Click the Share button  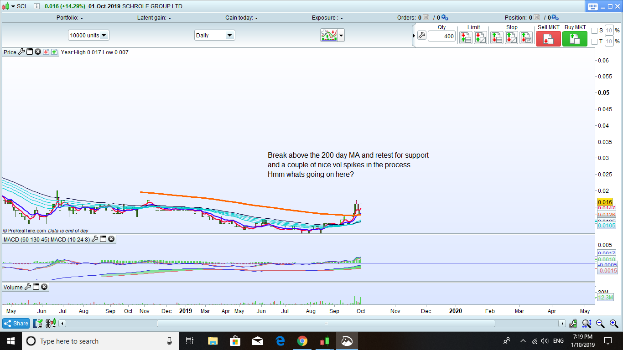[16, 324]
